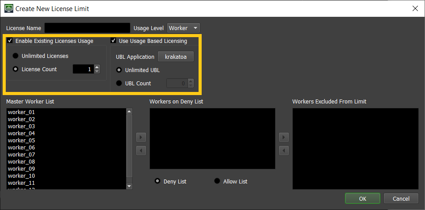Click the remove-from-deny-list left arrow button
The image size is (425, 210).
pyautogui.click(x=141, y=150)
